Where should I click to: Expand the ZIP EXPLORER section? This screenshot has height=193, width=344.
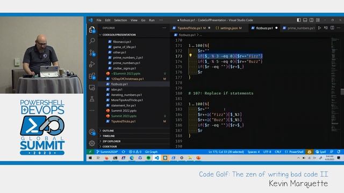point(111,142)
